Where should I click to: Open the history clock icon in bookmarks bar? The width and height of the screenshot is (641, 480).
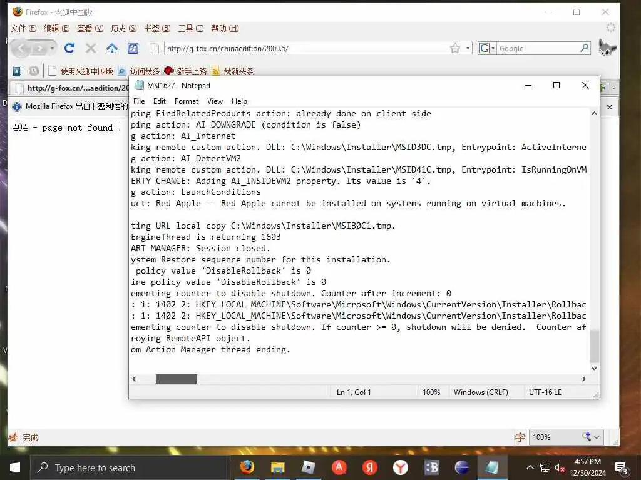coord(34,71)
